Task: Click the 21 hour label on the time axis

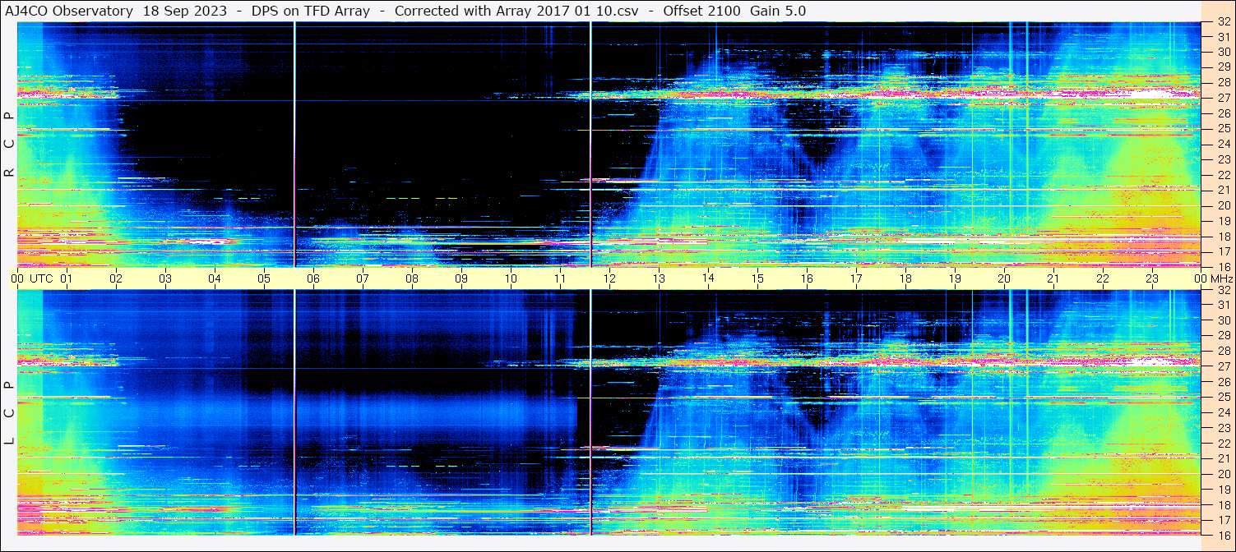Action: click(1053, 278)
